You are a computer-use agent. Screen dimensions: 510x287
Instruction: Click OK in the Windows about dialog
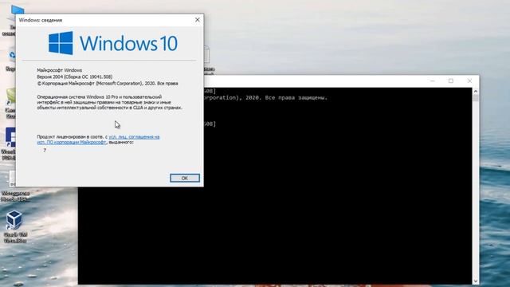tap(185, 178)
